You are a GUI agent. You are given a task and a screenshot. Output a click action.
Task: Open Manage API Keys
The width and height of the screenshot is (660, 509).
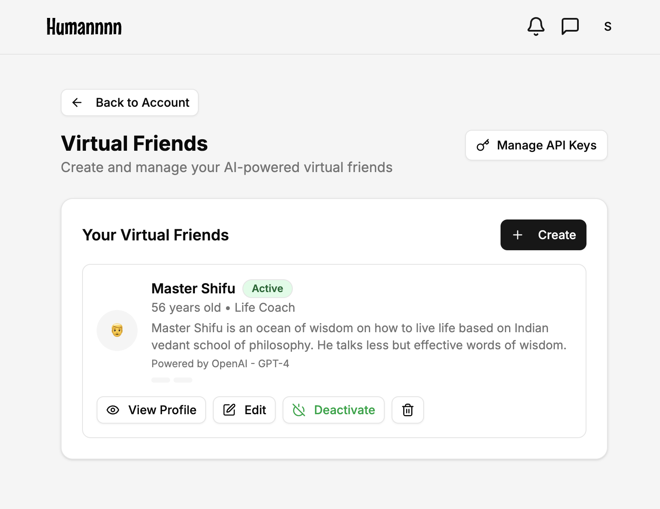[536, 145]
